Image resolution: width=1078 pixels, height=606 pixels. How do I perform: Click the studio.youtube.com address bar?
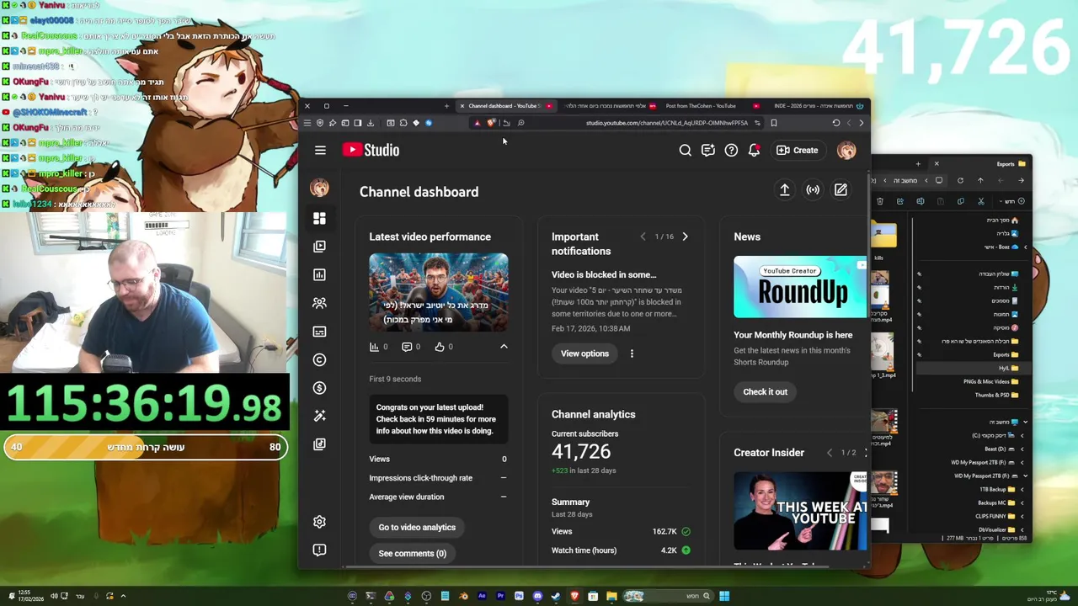pyautogui.click(x=665, y=123)
